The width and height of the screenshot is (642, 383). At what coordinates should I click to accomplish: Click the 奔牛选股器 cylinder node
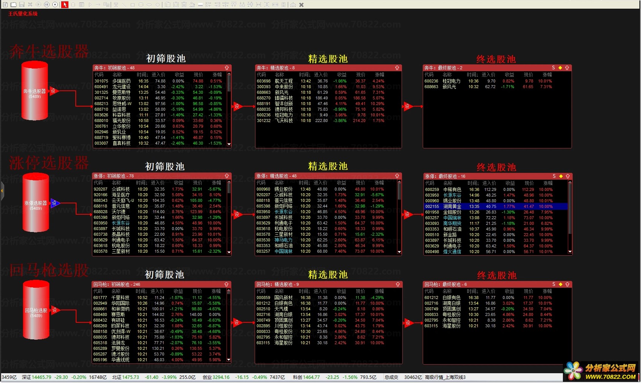coord(35,91)
